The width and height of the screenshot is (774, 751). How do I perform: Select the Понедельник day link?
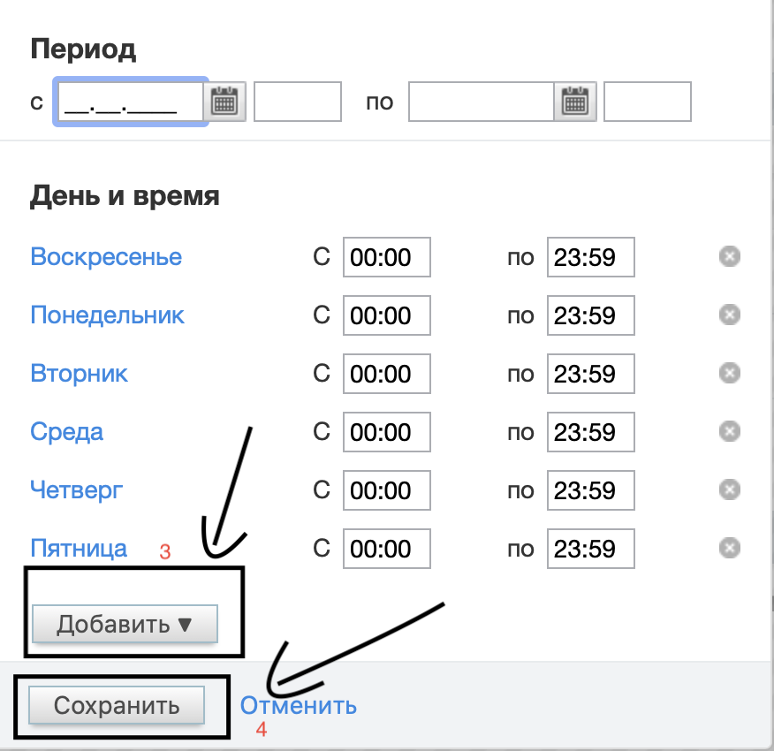pyautogui.click(x=108, y=315)
